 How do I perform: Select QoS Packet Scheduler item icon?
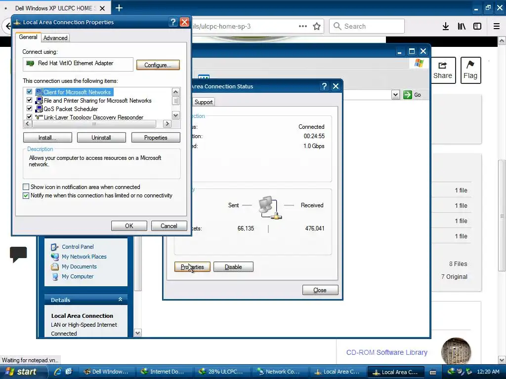click(39, 109)
